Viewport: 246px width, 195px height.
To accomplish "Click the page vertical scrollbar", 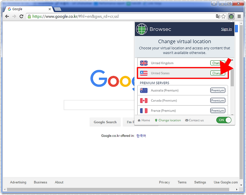I will 241,102.
